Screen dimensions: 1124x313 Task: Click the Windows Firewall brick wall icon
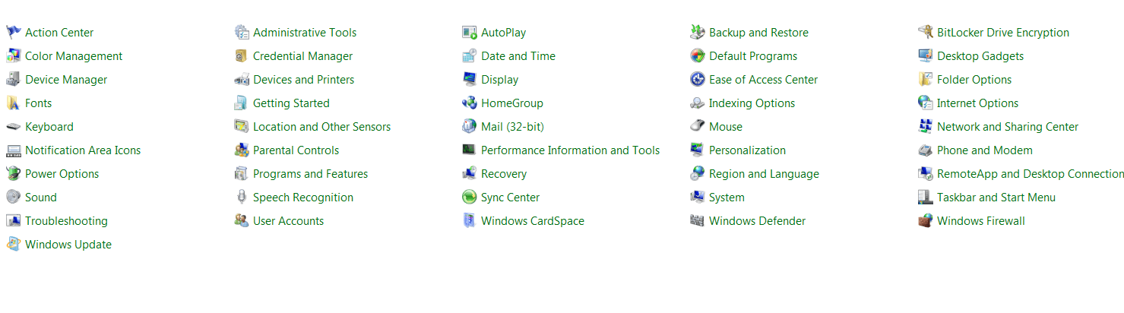coord(926,220)
